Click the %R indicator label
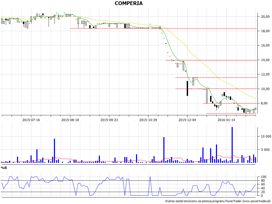The height and width of the screenshot is (204, 272). (x=4, y=168)
